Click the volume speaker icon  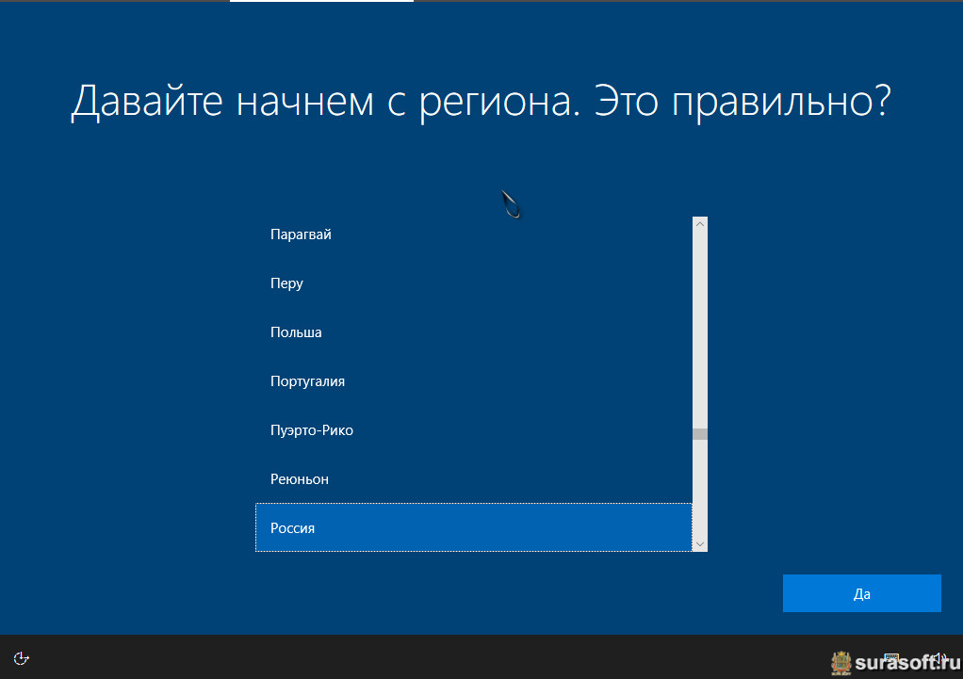pos(937,657)
